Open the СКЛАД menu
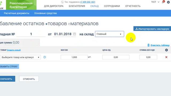Image resolution: width=171 pixels, height=96 pixels. click(x=94, y=6)
